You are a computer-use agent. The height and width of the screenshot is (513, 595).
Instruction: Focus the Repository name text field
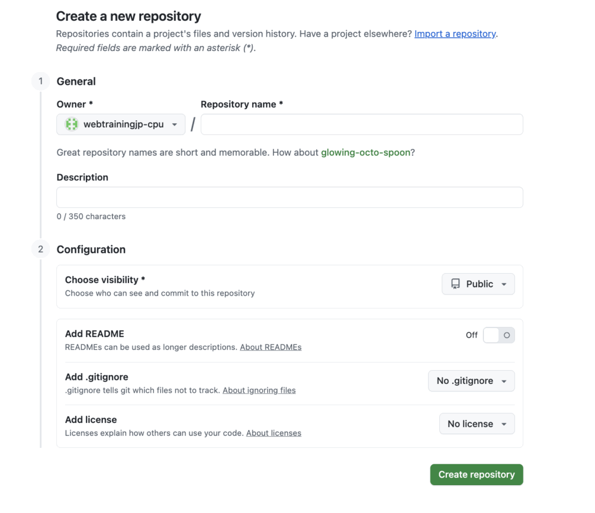[361, 124]
